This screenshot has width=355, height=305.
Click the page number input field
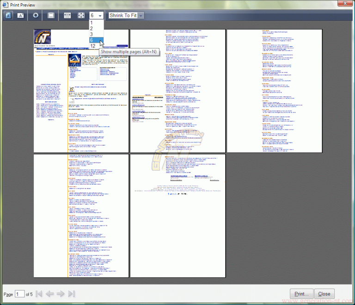[x=19, y=294]
